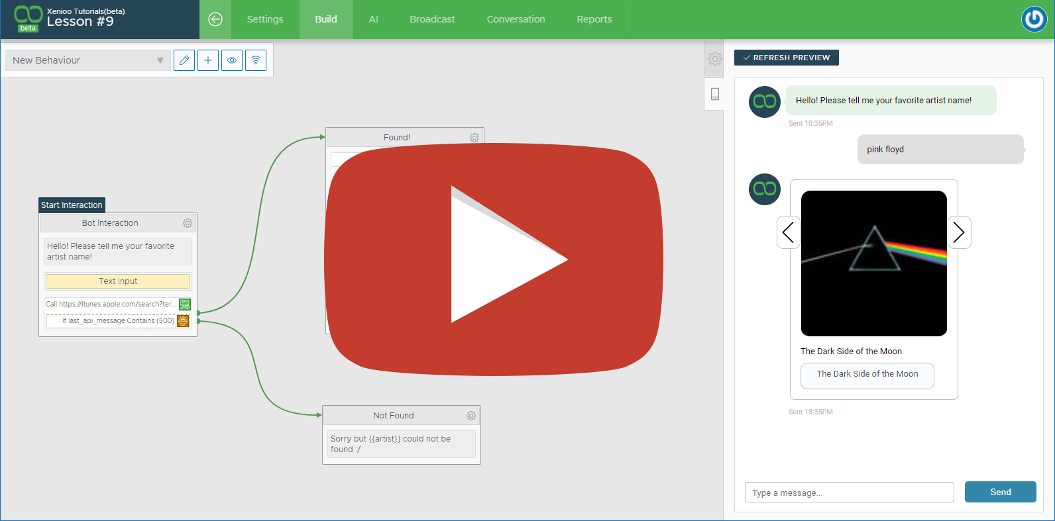Select the Text Input action
The width and height of the screenshot is (1055, 521).
[x=118, y=281]
